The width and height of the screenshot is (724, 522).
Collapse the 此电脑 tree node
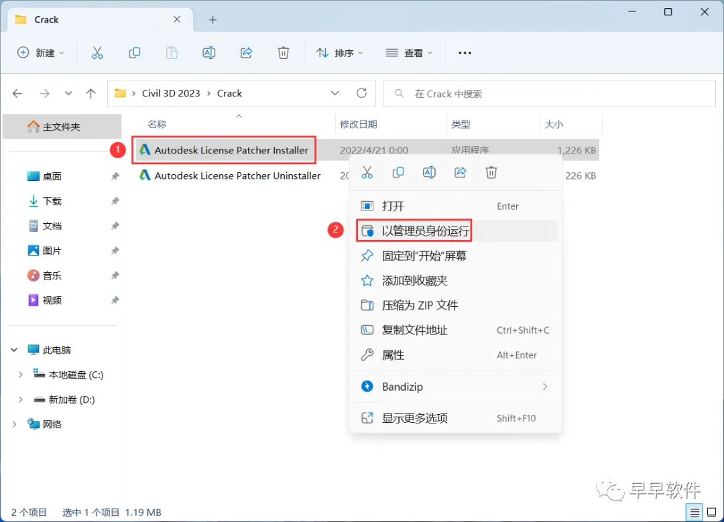[x=14, y=350]
